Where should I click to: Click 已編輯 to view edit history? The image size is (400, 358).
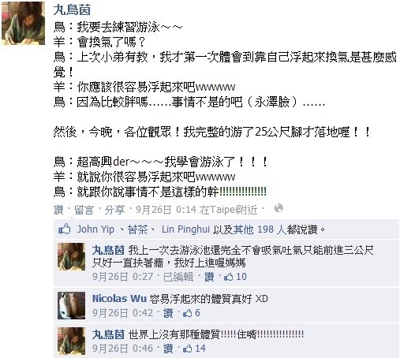pyautogui.click(x=178, y=277)
